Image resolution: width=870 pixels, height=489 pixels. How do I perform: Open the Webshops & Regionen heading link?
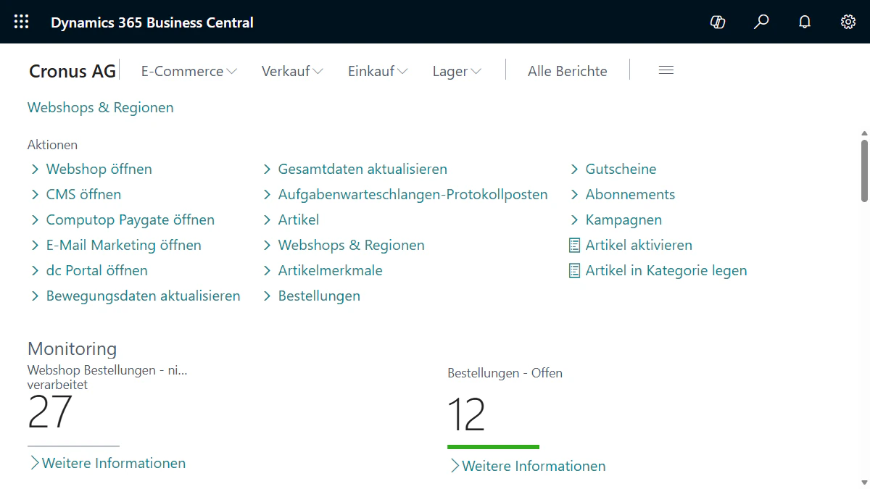pos(101,107)
